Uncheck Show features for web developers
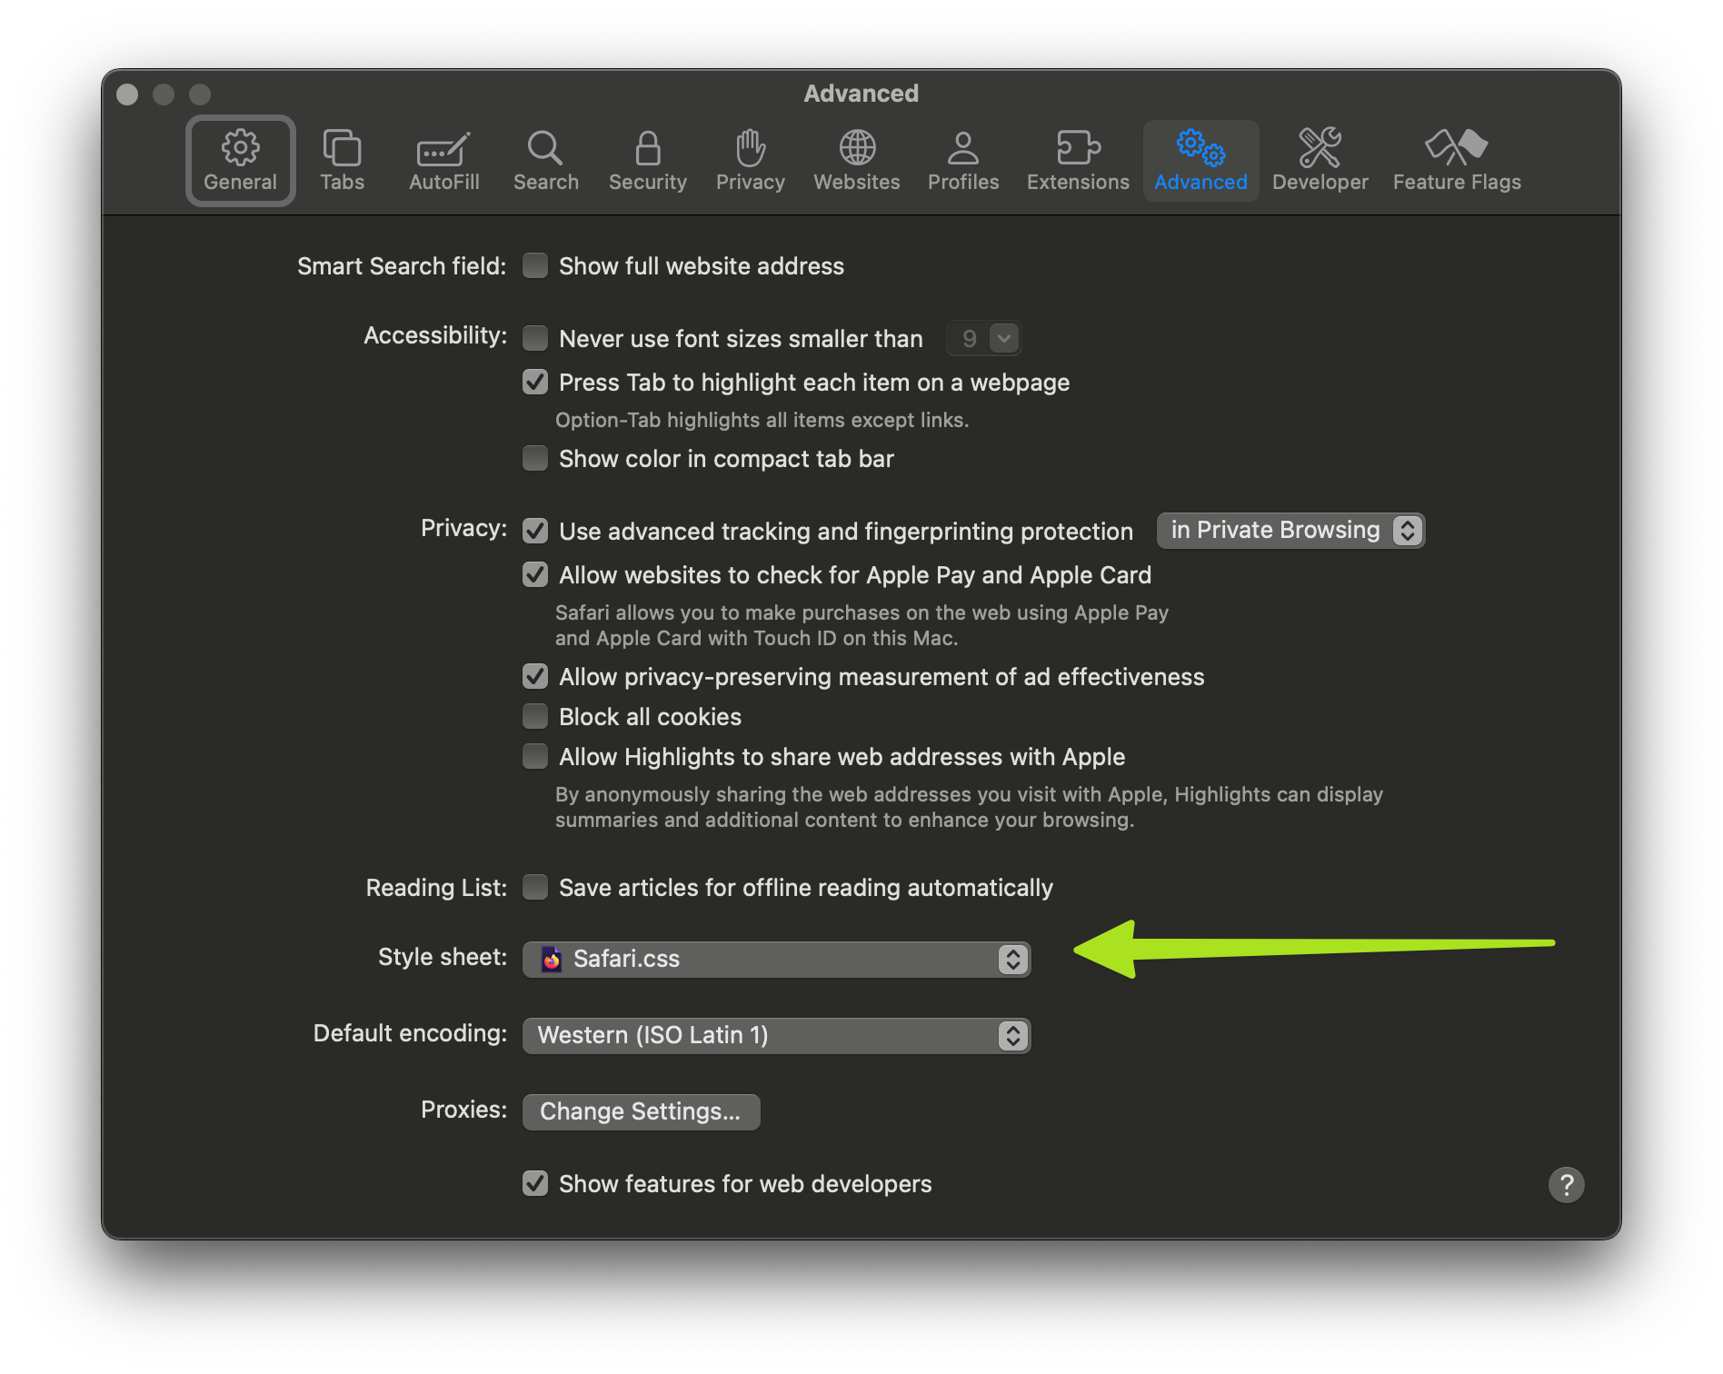The height and width of the screenshot is (1374, 1723). click(x=535, y=1183)
